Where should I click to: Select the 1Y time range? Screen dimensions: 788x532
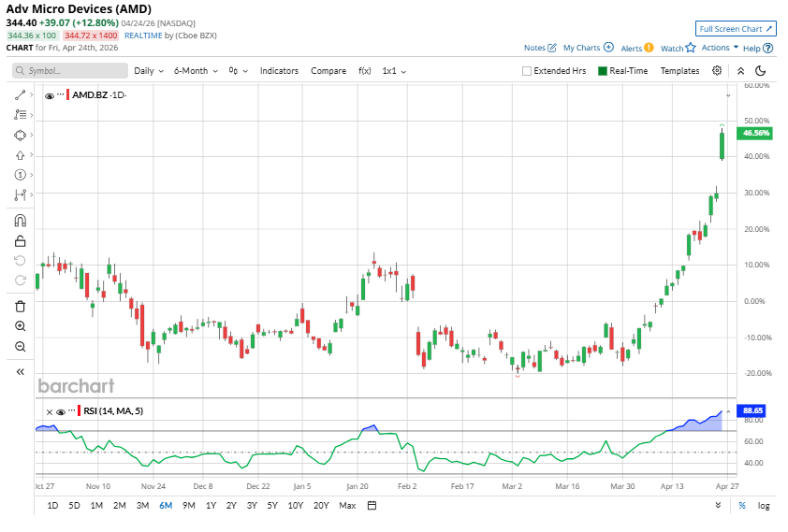tap(211, 506)
